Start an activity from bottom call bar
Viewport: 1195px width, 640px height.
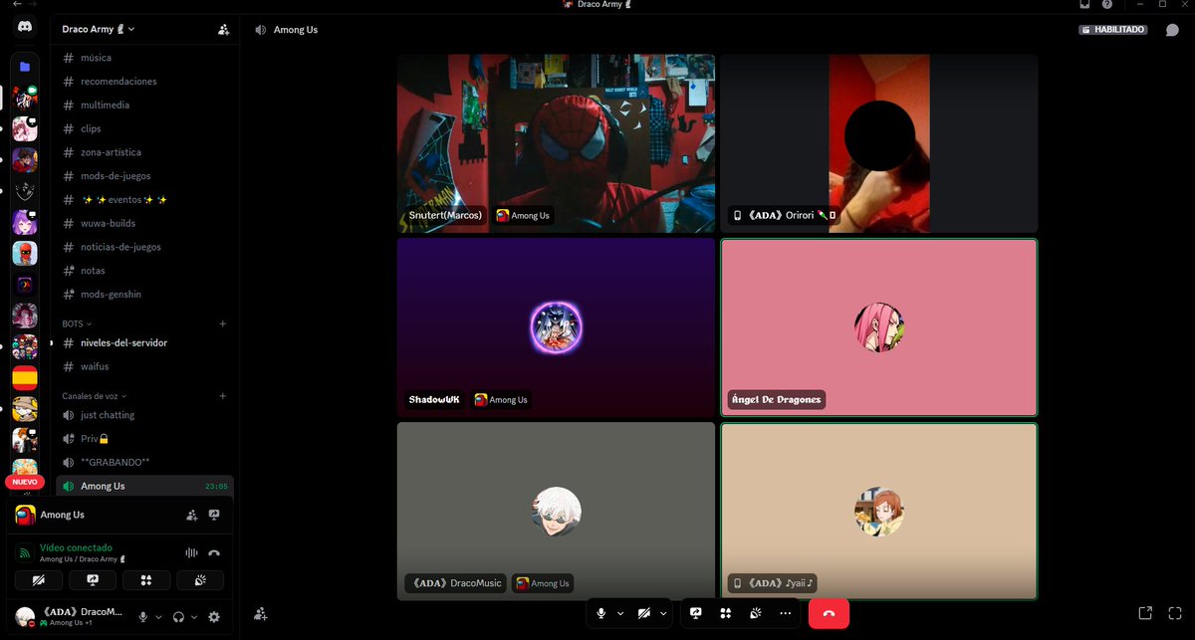[x=726, y=613]
